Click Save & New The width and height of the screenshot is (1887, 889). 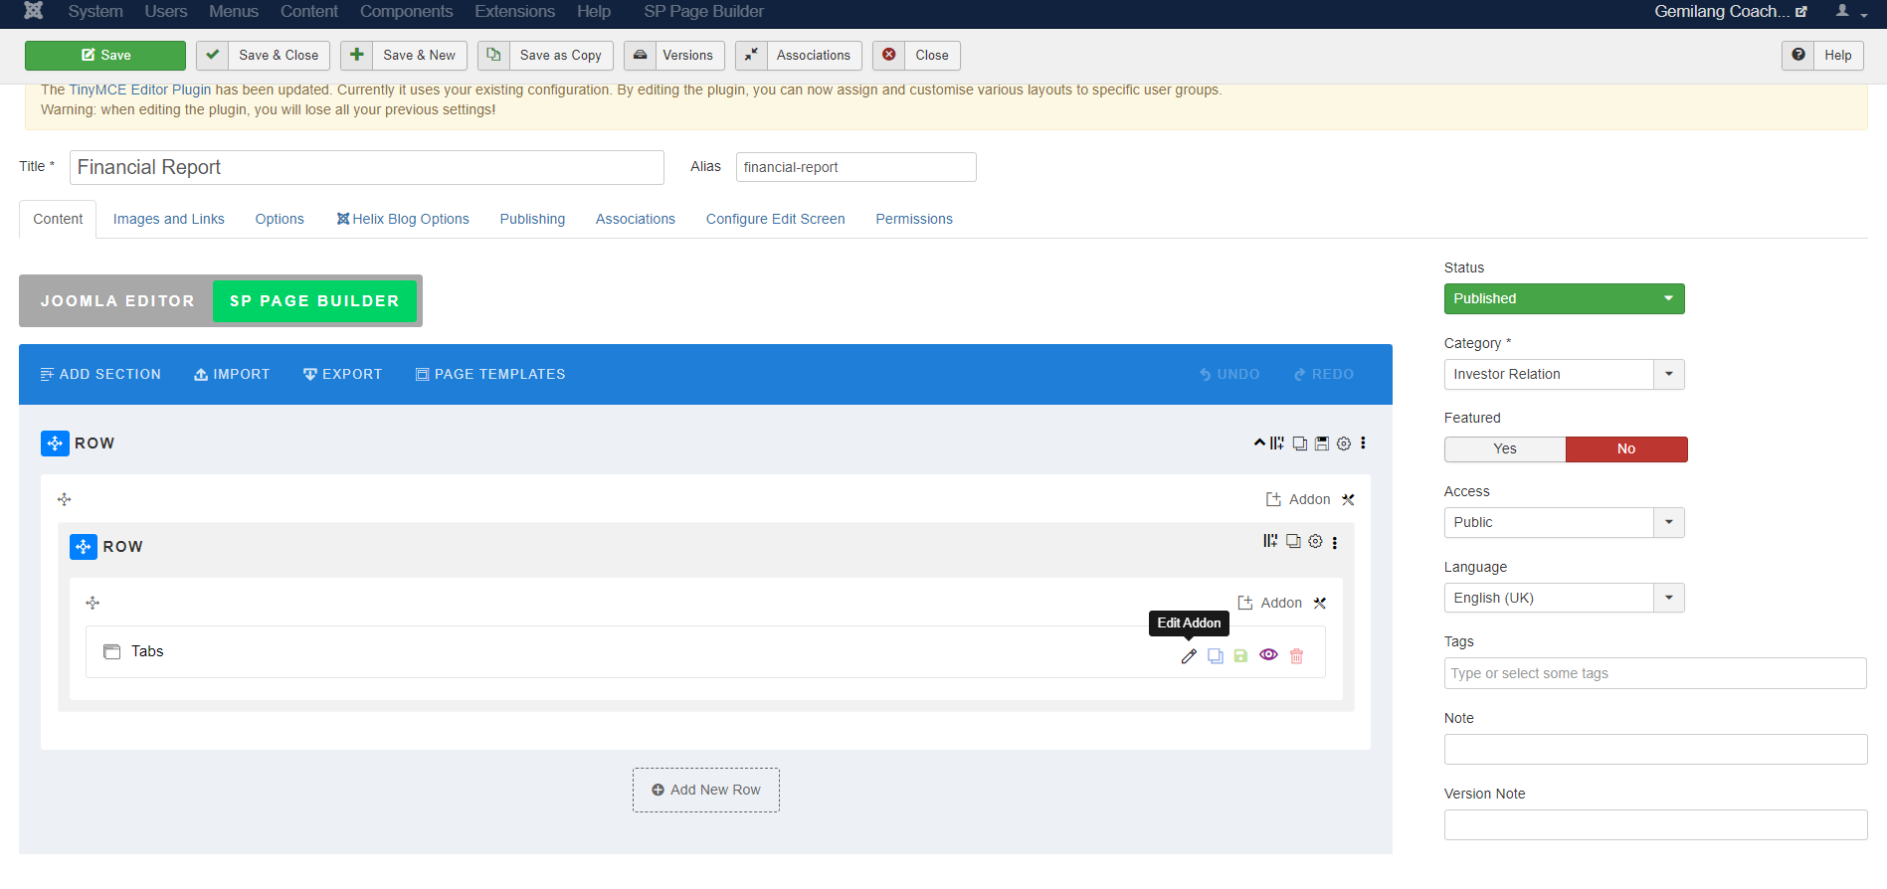coord(404,55)
